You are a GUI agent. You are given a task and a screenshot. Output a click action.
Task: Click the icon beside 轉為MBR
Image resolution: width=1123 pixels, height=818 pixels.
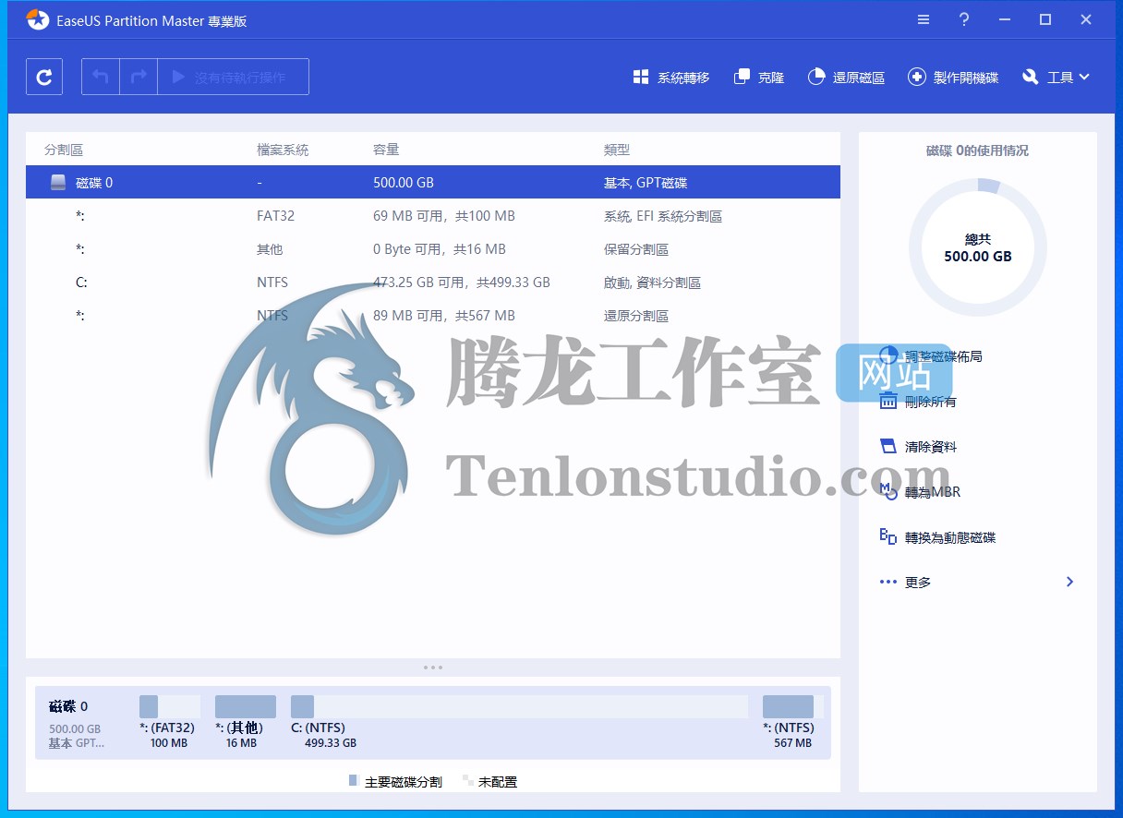point(888,491)
